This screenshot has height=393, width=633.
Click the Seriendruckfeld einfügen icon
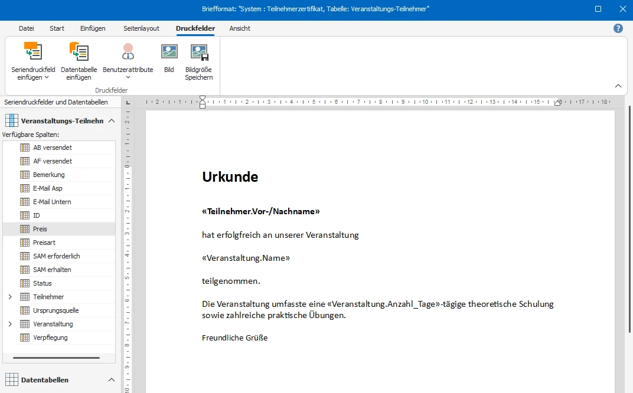(x=33, y=51)
